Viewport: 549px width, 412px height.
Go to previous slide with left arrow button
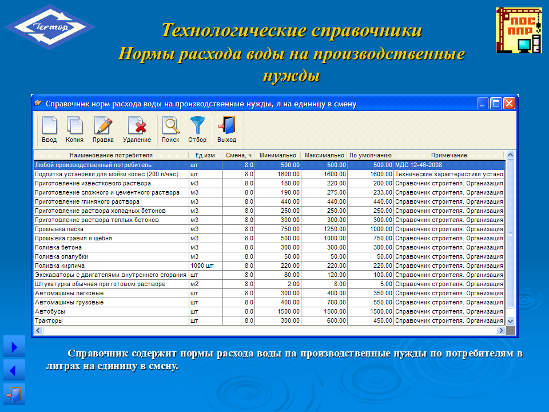14,370
